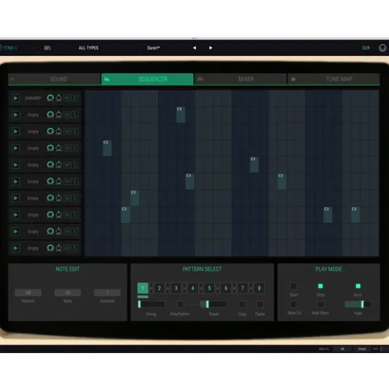Select the C3 note on the fourth track row
Image resolution: width=389 pixels, height=390 pixels.
107,148
